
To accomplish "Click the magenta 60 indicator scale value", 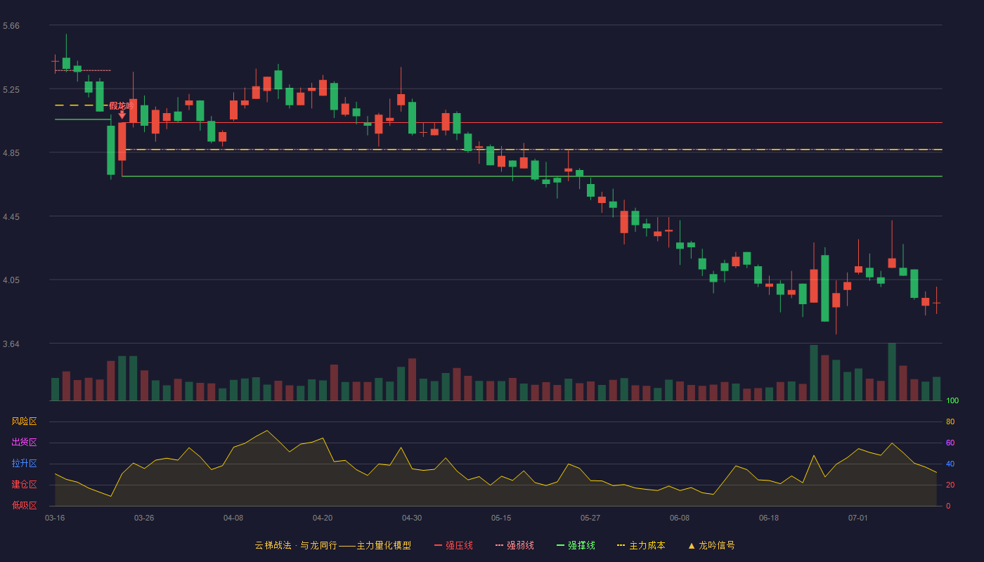I will (x=950, y=443).
